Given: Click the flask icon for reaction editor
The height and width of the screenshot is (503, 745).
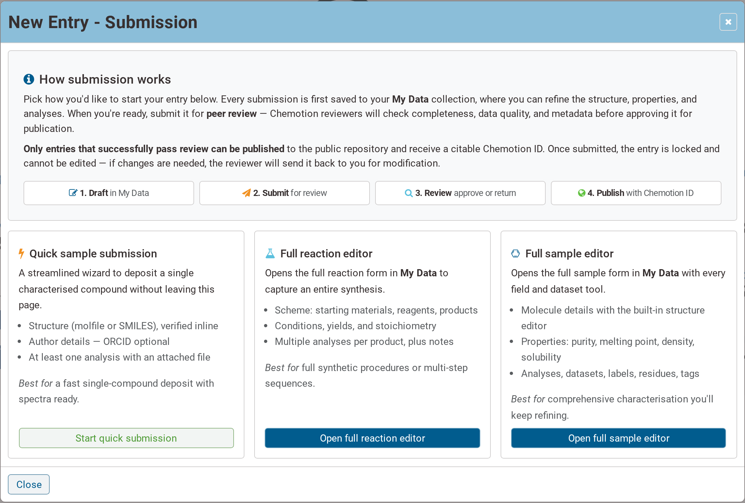Looking at the screenshot, I should coord(270,253).
